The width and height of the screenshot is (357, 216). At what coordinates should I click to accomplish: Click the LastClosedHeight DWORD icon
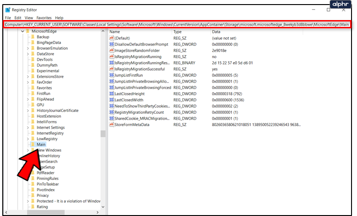coord(112,93)
